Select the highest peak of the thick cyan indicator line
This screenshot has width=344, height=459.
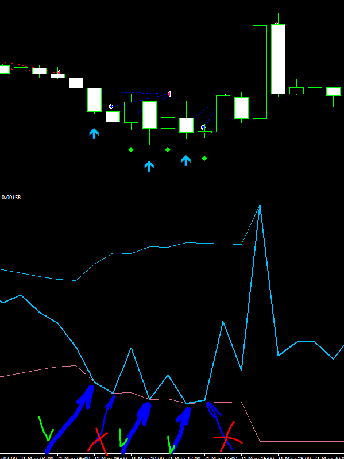(x=260, y=206)
